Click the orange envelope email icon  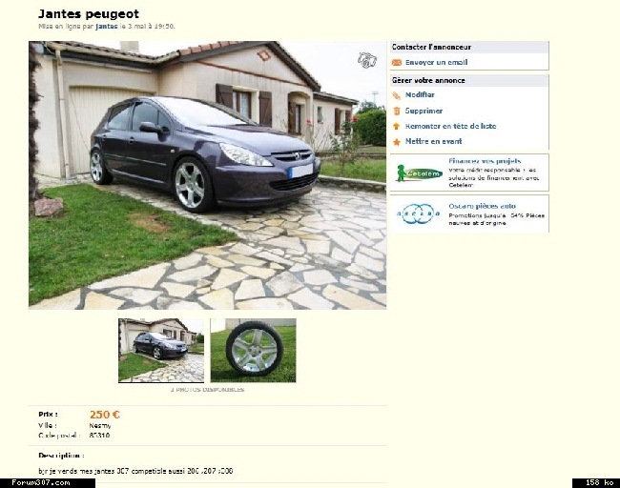point(397,63)
